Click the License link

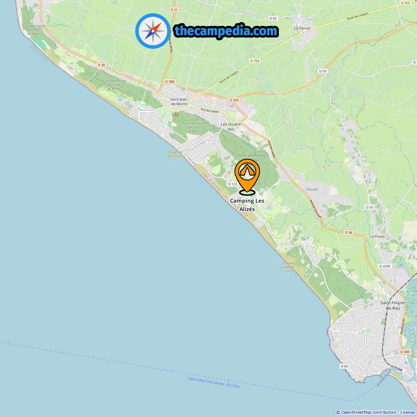click(408, 412)
